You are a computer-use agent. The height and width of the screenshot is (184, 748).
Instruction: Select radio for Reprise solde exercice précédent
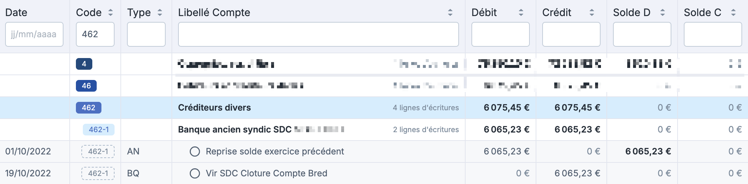(x=195, y=152)
